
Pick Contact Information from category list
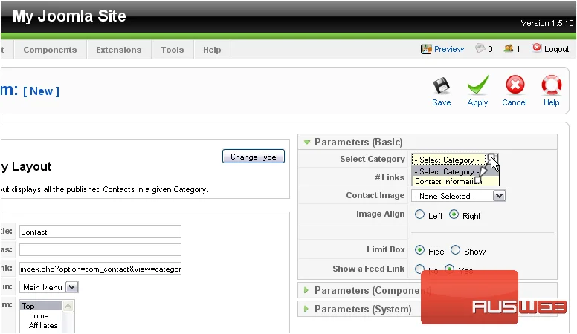pos(455,181)
